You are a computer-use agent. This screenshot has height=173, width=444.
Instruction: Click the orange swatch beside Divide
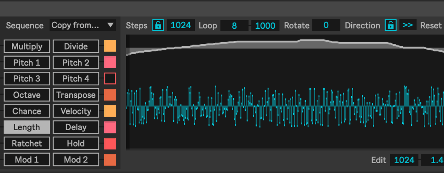(110, 47)
